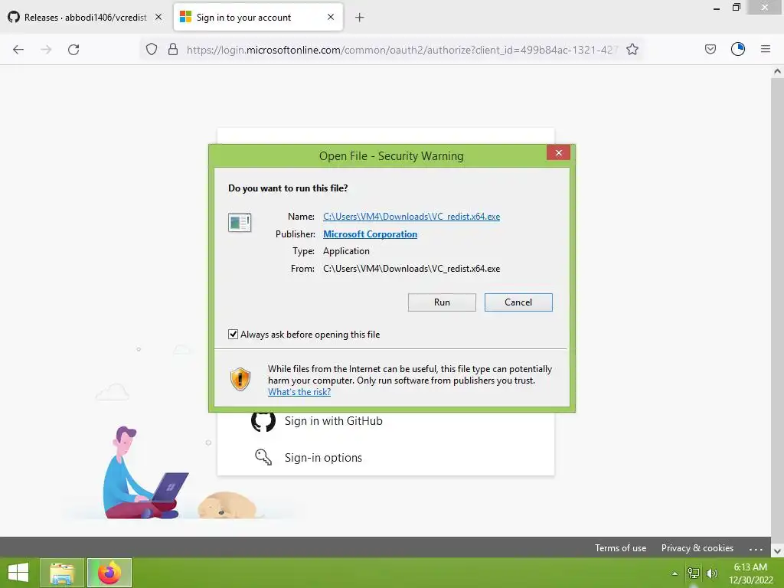Open File Explorer from the taskbar
Viewport: 784px width, 588px height.
point(62,573)
